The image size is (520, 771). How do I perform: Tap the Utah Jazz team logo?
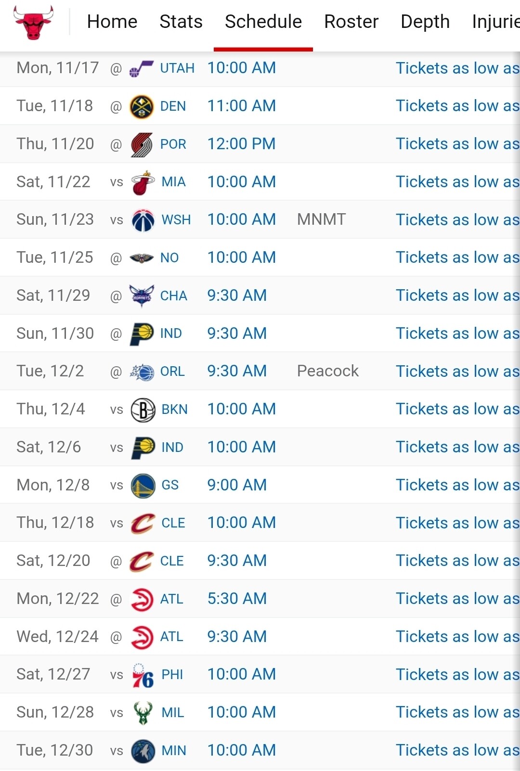coord(142,69)
